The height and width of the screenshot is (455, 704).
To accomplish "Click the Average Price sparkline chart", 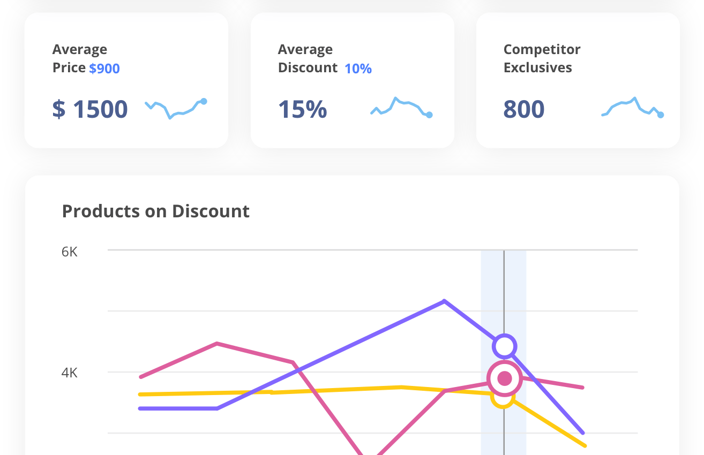I will tap(175, 109).
